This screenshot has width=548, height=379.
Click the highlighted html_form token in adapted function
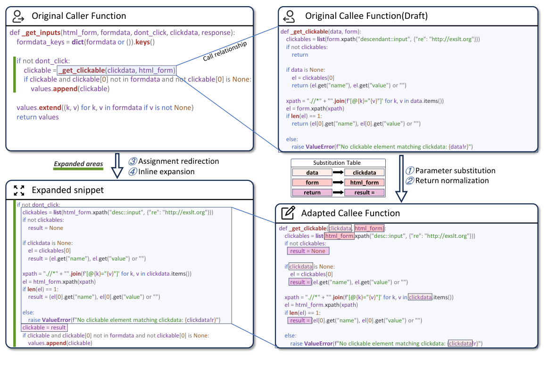[369, 228]
